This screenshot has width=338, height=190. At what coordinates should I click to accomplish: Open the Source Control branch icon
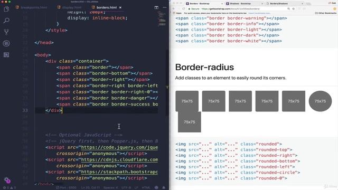6,32
